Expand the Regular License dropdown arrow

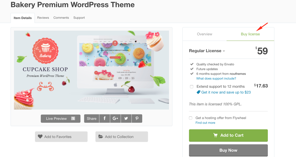tap(224, 51)
